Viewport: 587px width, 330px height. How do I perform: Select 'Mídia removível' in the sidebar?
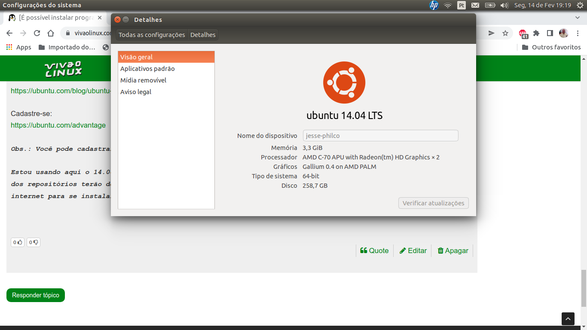(166, 80)
